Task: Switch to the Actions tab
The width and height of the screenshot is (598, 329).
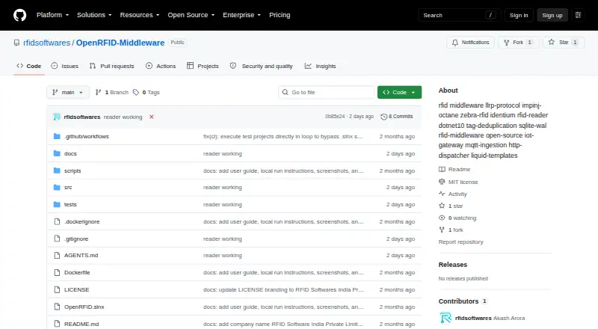Action: pyautogui.click(x=161, y=66)
